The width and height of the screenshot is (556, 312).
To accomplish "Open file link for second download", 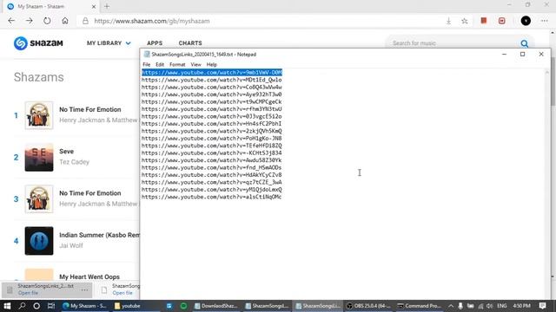I will 122,293.
